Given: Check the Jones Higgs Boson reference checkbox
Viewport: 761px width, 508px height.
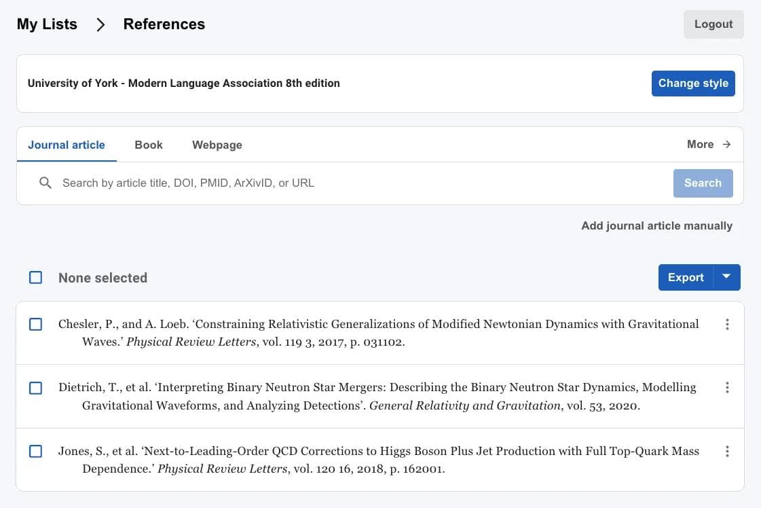Looking at the screenshot, I should pyautogui.click(x=36, y=451).
